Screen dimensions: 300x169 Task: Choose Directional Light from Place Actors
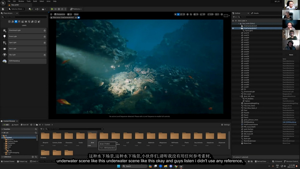pos(24,30)
